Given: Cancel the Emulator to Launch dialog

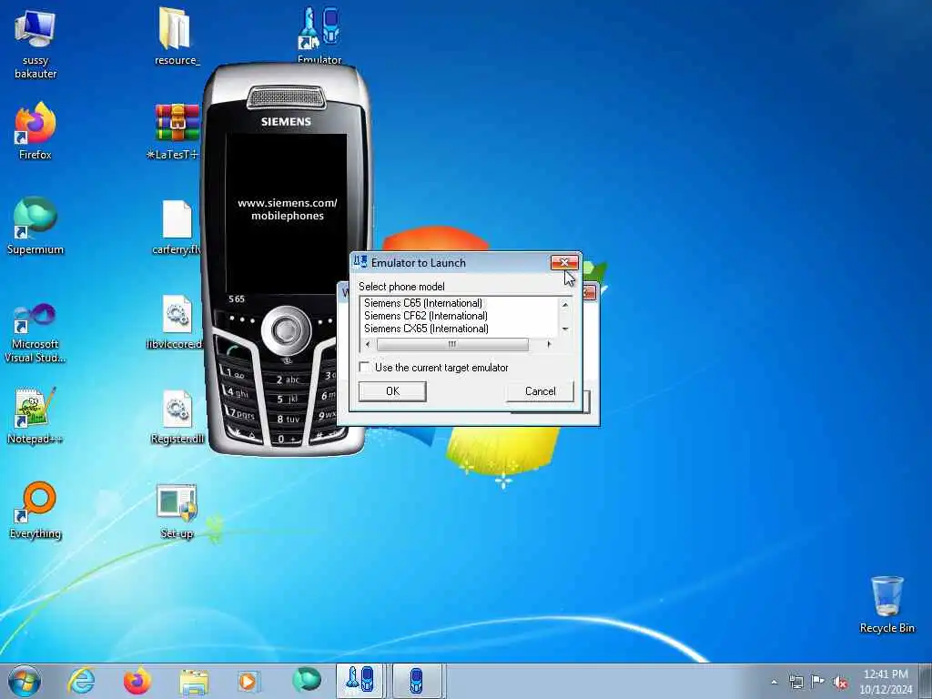Looking at the screenshot, I should coord(541,391).
